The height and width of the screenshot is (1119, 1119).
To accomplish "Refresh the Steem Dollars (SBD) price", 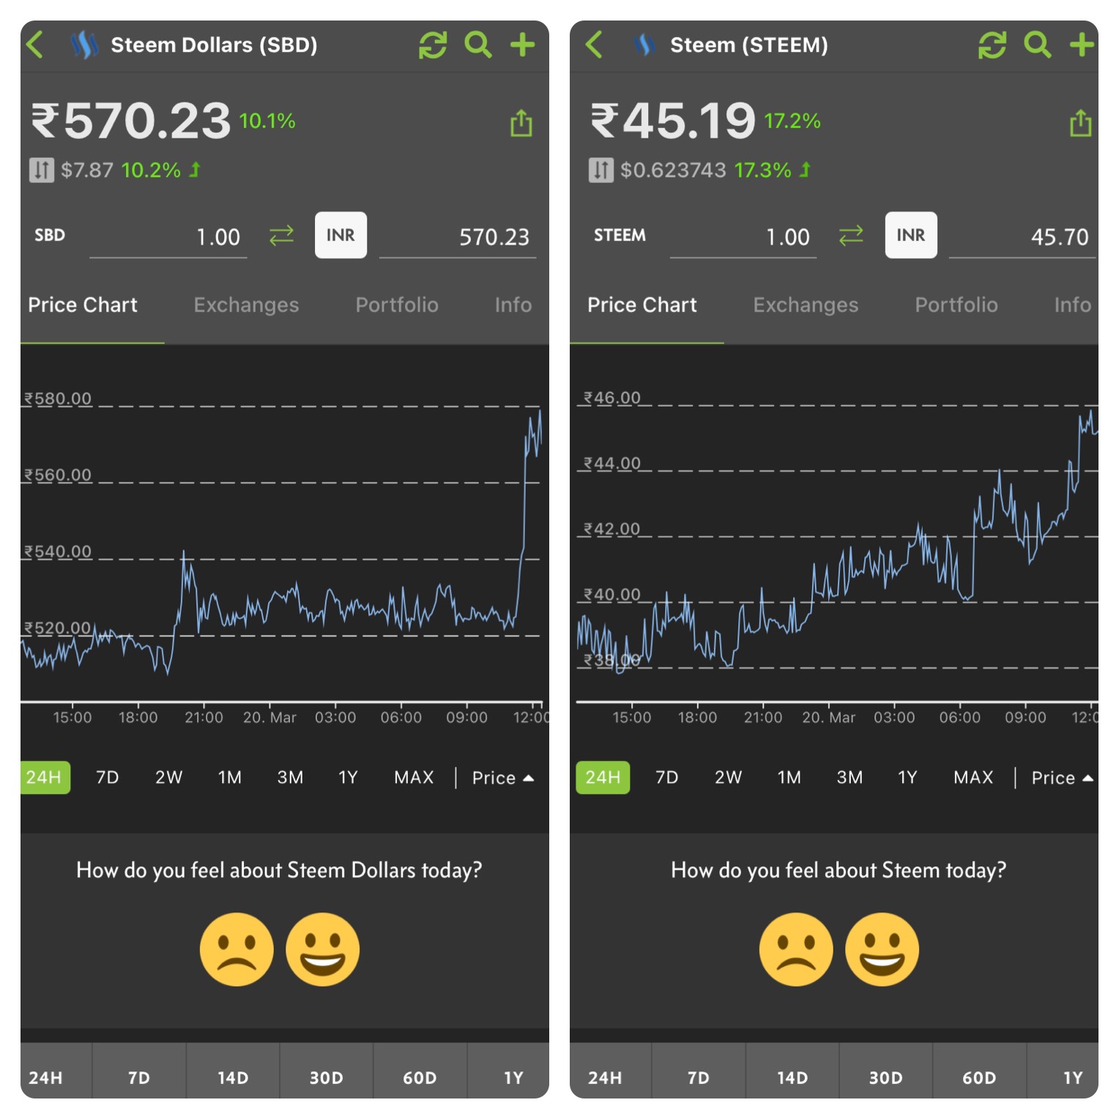I will [x=433, y=45].
